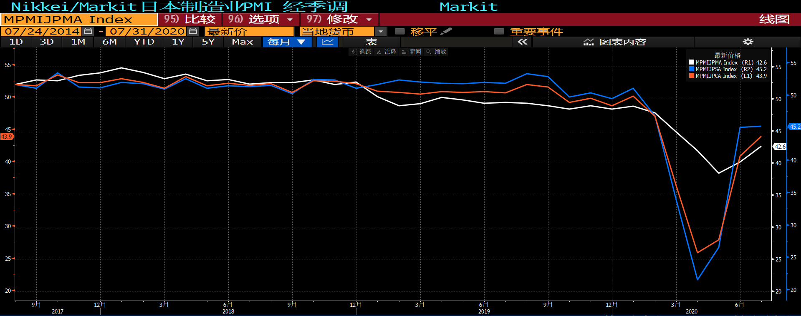This screenshot has width=801, height=316.
Task: Open the 97) 修改 dropdown
Action: [x=339, y=19]
